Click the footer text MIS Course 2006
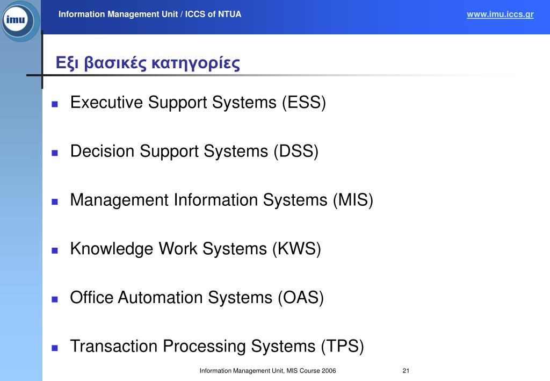This screenshot has width=550, height=381. pyautogui.click(x=311, y=371)
